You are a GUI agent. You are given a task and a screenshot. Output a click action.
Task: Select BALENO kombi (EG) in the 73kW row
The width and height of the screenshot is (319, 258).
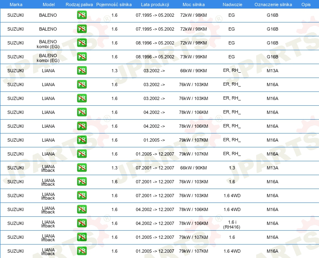48,58
